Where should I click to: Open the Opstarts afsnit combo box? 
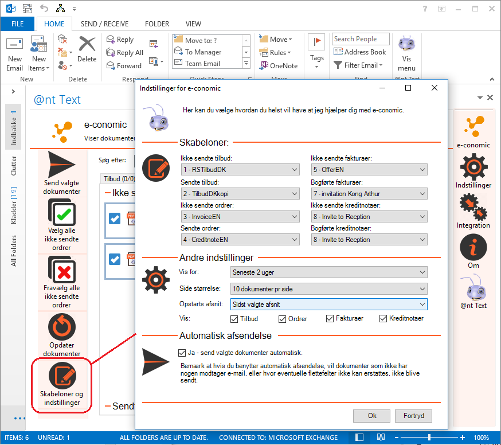[329, 304]
